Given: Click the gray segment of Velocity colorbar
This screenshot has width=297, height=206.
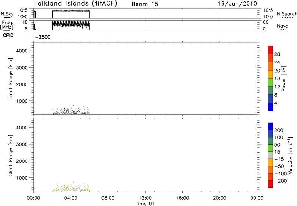Looking at the screenshot, I should click(271, 155).
